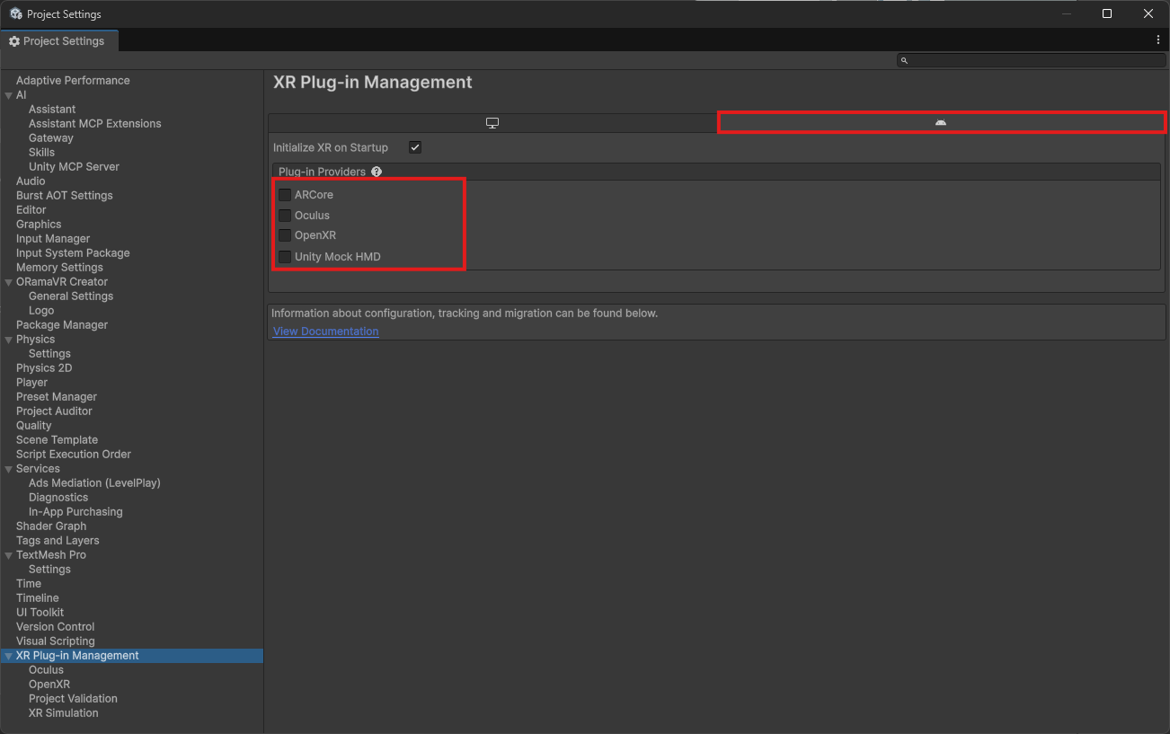Select Logo under ORamaVR Creator
The height and width of the screenshot is (734, 1170).
pyautogui.click(x=41, y=311)
